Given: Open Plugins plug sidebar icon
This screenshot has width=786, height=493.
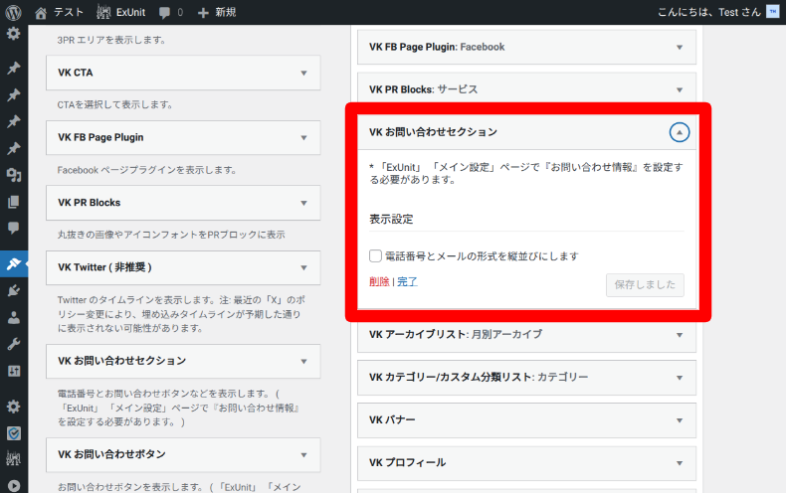Looking at the screenshot, I should pyautogui.click(x=14, y=290).
